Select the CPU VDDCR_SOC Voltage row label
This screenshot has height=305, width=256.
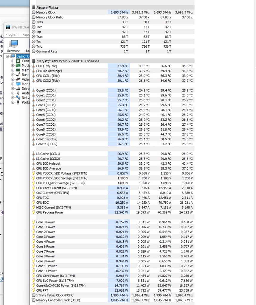point(62,178)
